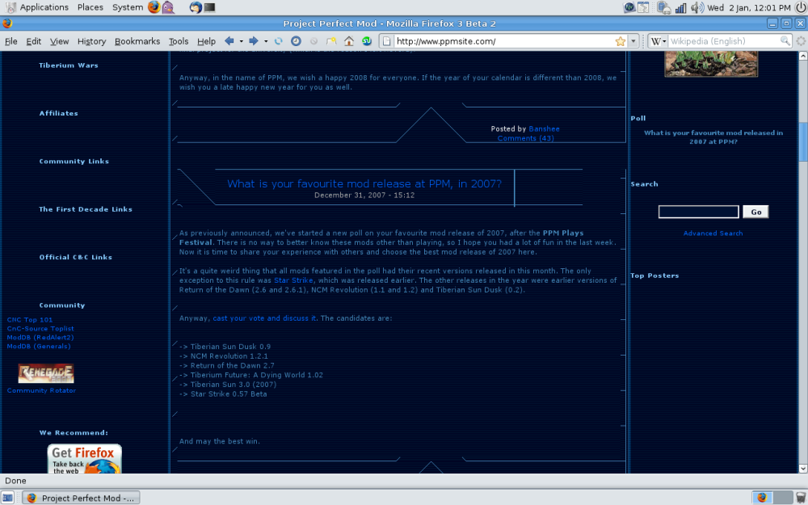808x505 pixels.
Task: Open the Forward history dropdown arrow
Action: 266,41
